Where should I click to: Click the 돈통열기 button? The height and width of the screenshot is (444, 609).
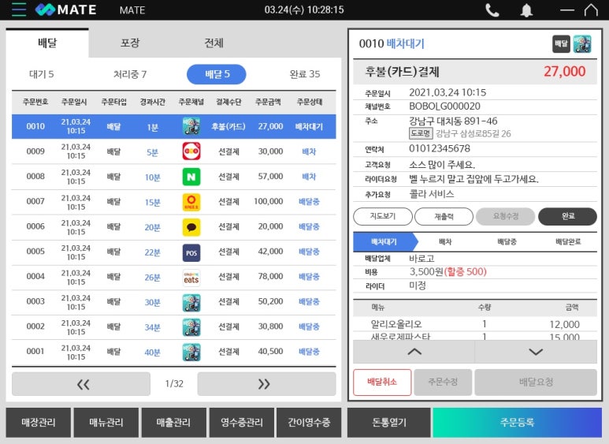[x=388, y=423]
